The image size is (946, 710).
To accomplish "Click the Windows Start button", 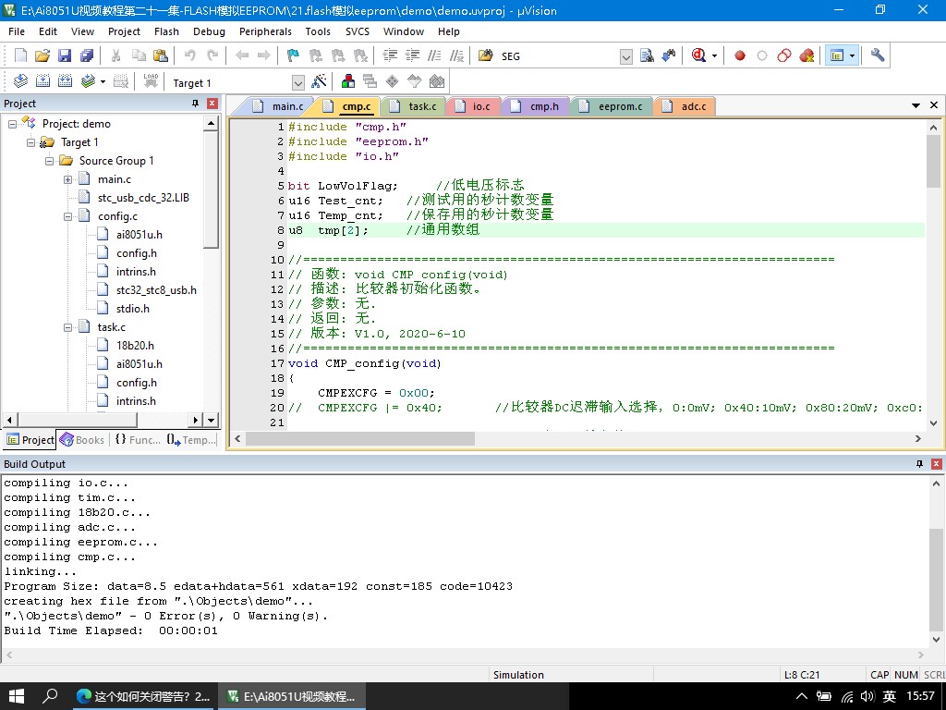I will (16, 696).
